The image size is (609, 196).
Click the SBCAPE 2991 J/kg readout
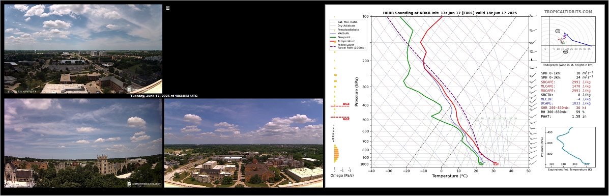[x=567, y=82]
